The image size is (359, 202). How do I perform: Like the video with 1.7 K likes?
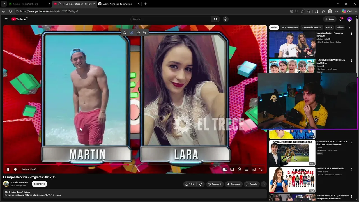tap(189, 184)
